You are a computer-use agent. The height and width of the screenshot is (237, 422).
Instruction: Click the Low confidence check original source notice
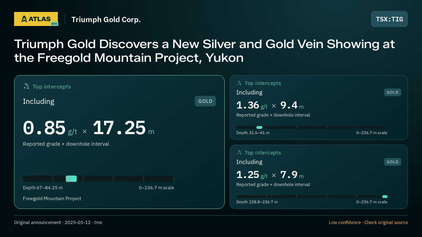point(368,223)
